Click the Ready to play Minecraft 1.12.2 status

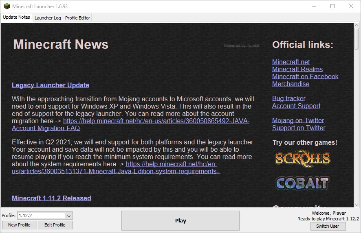pyautogui.click(x=328, y=219)
